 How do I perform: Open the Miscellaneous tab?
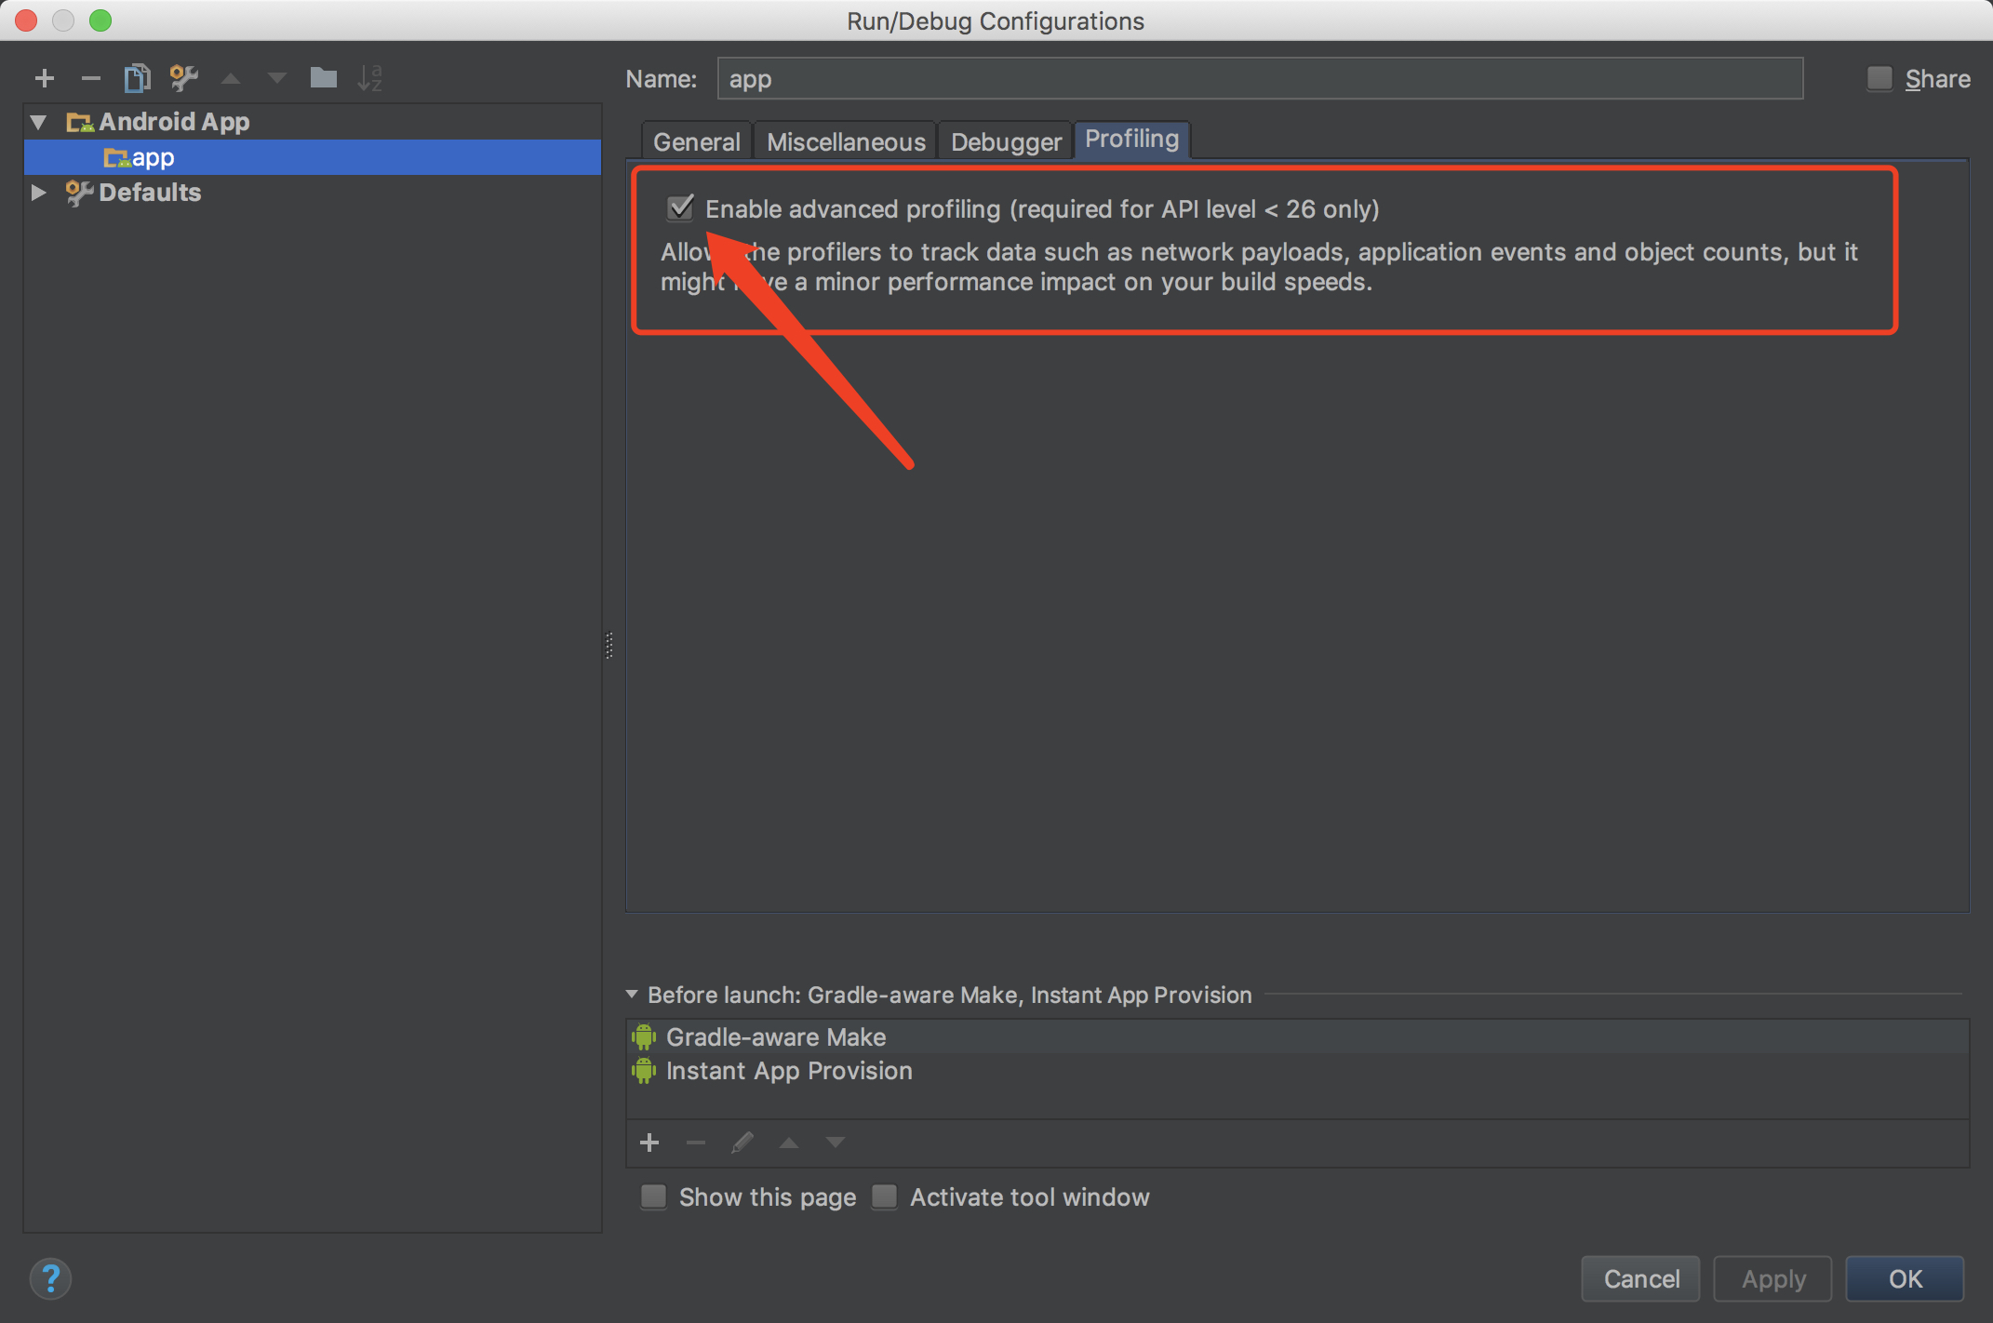click(845, 141)
